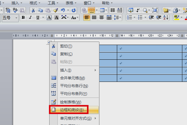Open 插入(I) submenu in context menu
This screenshot has width=187, height=125.
point(74,70)
